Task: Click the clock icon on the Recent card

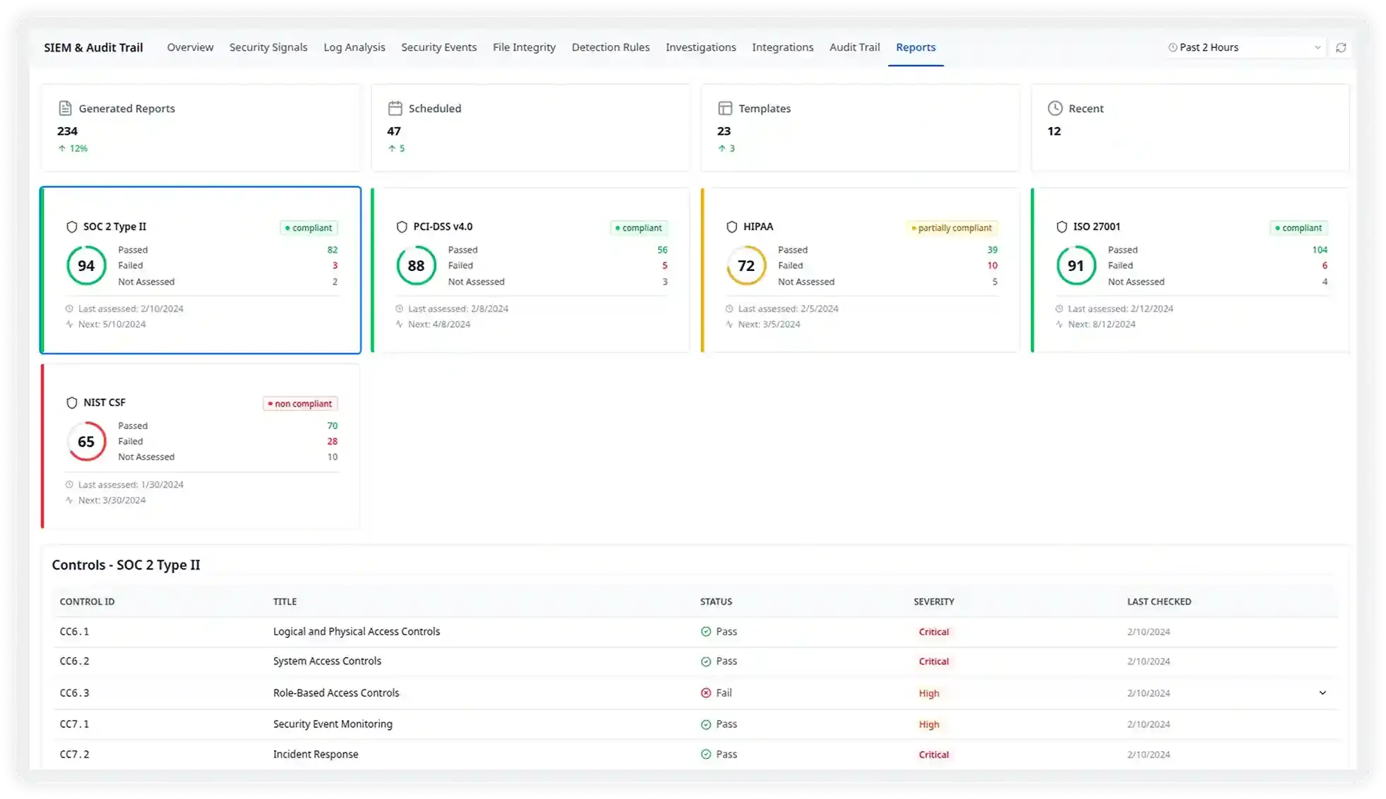Action: (x=1055, y=107)
